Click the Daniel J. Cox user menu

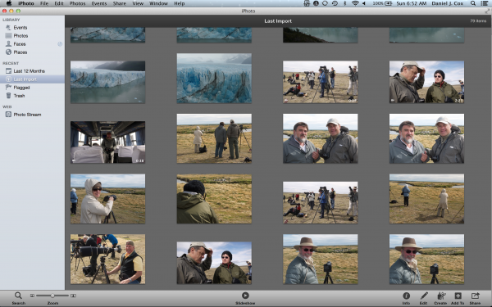click(448, 3)
